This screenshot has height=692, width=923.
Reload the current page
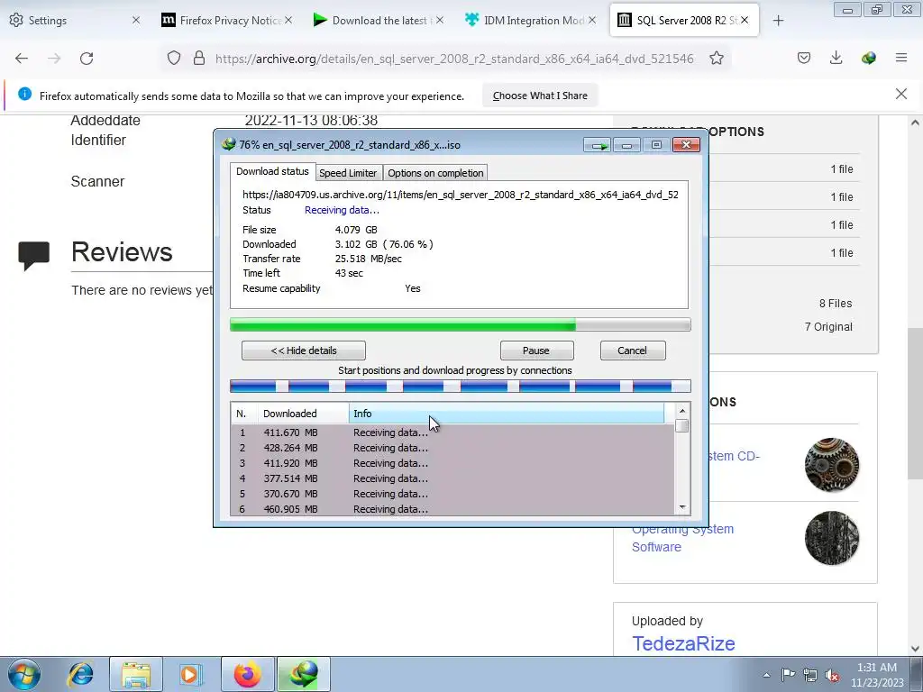[87, 59]
